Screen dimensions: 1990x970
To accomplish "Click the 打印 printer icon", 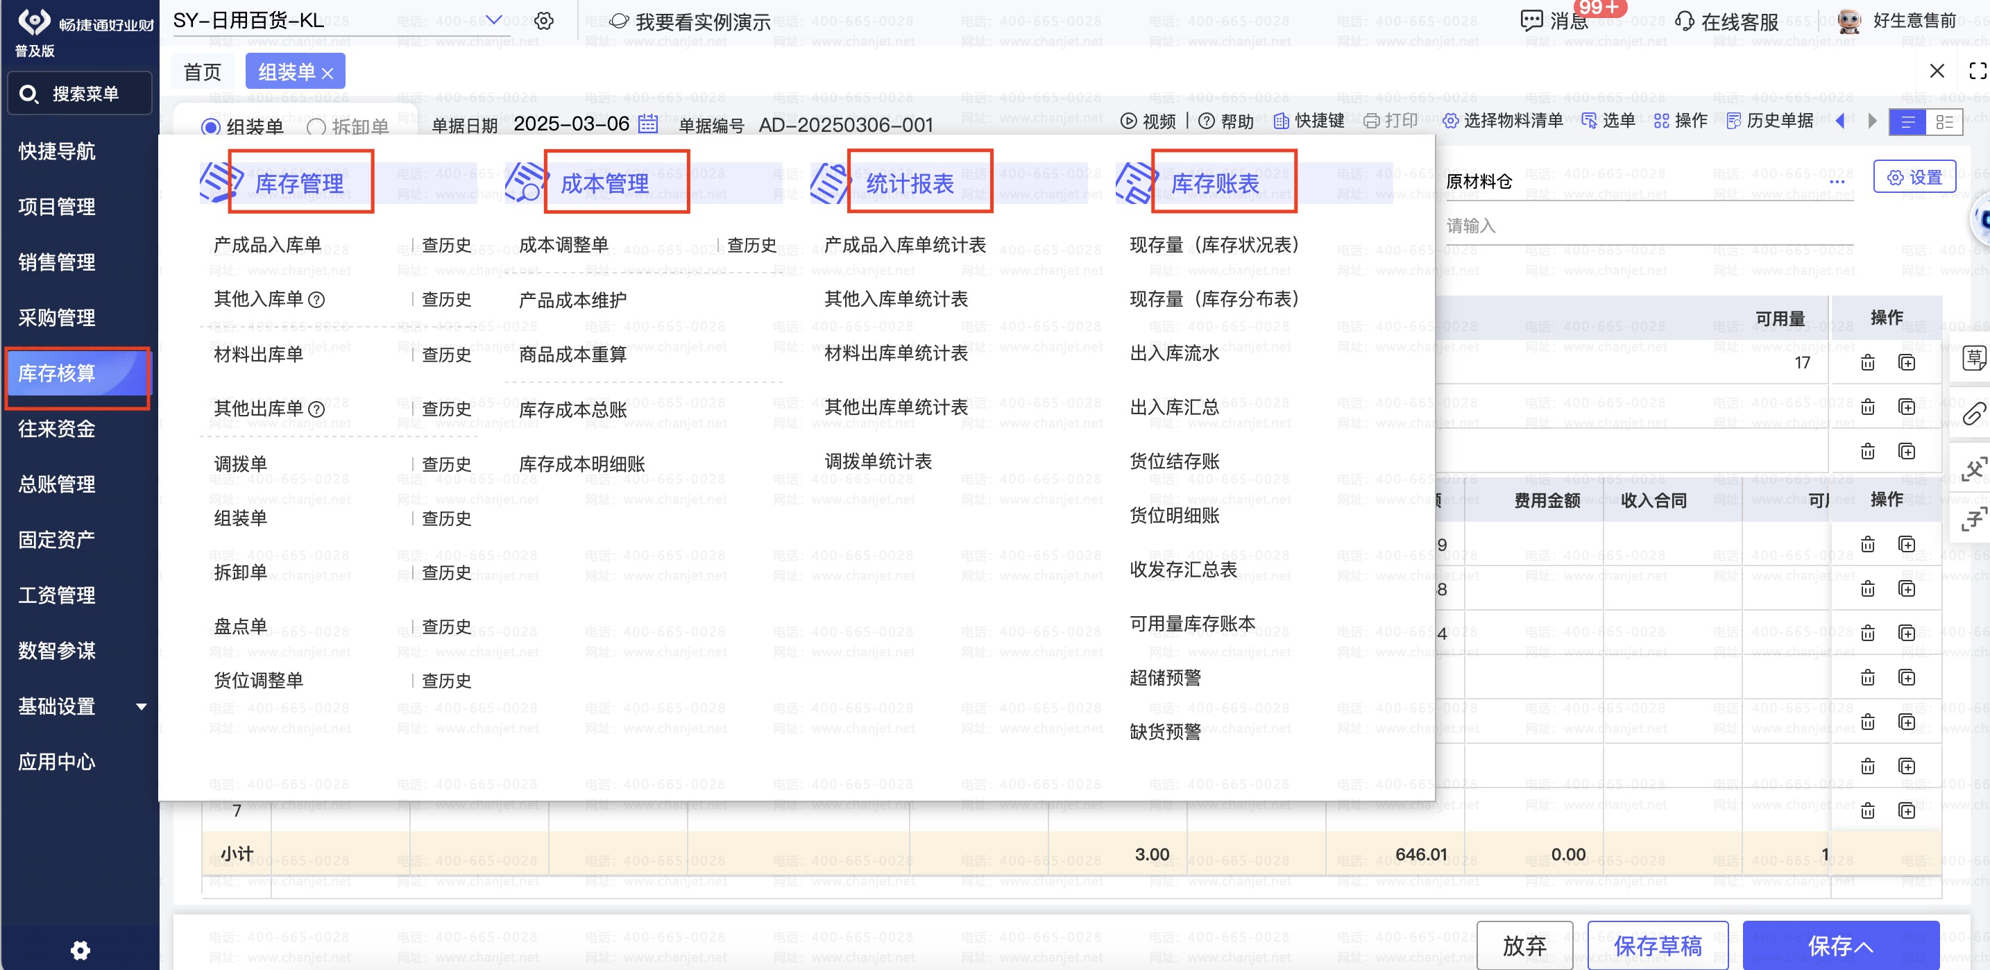I will (x=1371, y=121).
